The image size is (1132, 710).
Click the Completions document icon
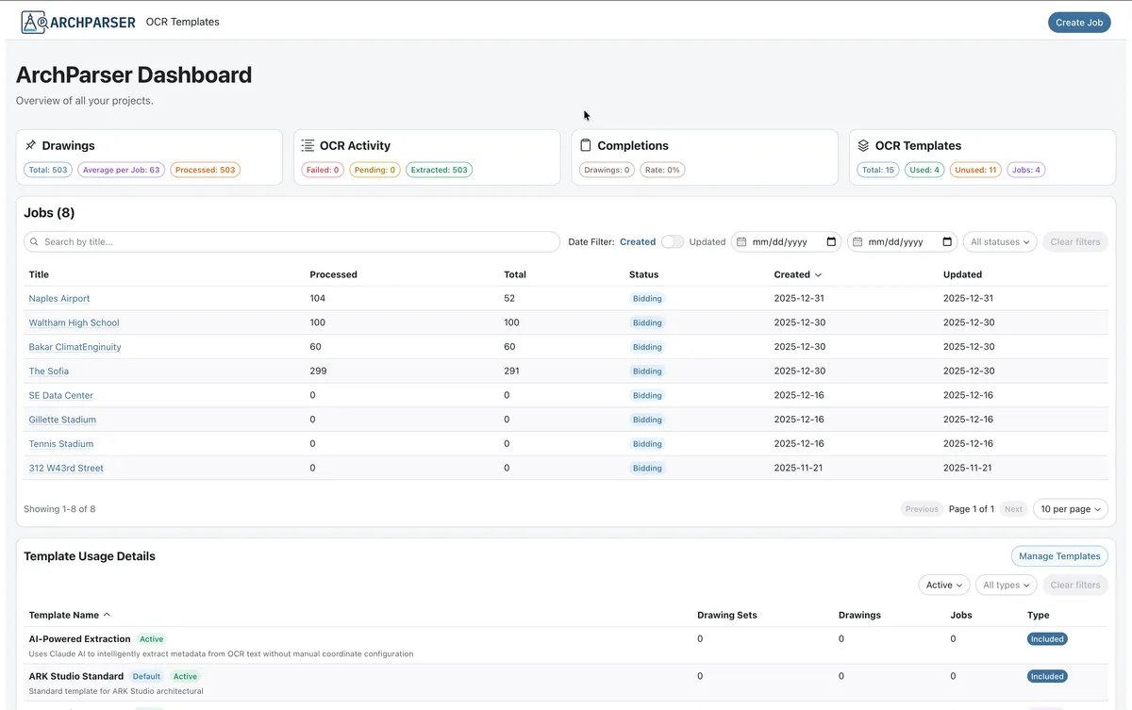pos(587,144)
